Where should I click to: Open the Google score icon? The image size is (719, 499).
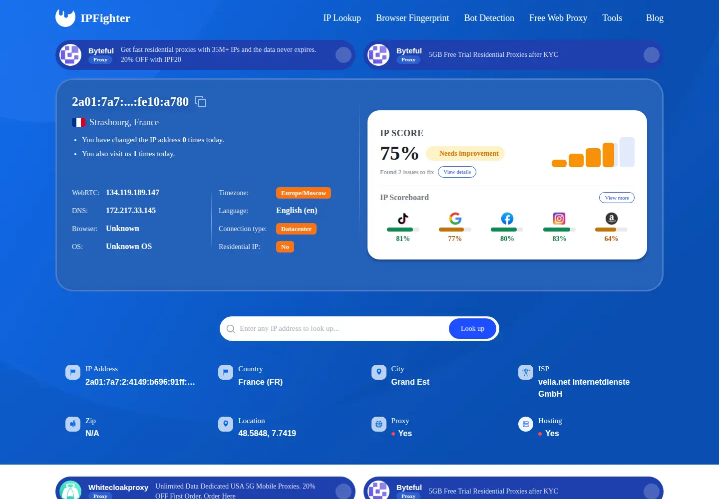455,219
